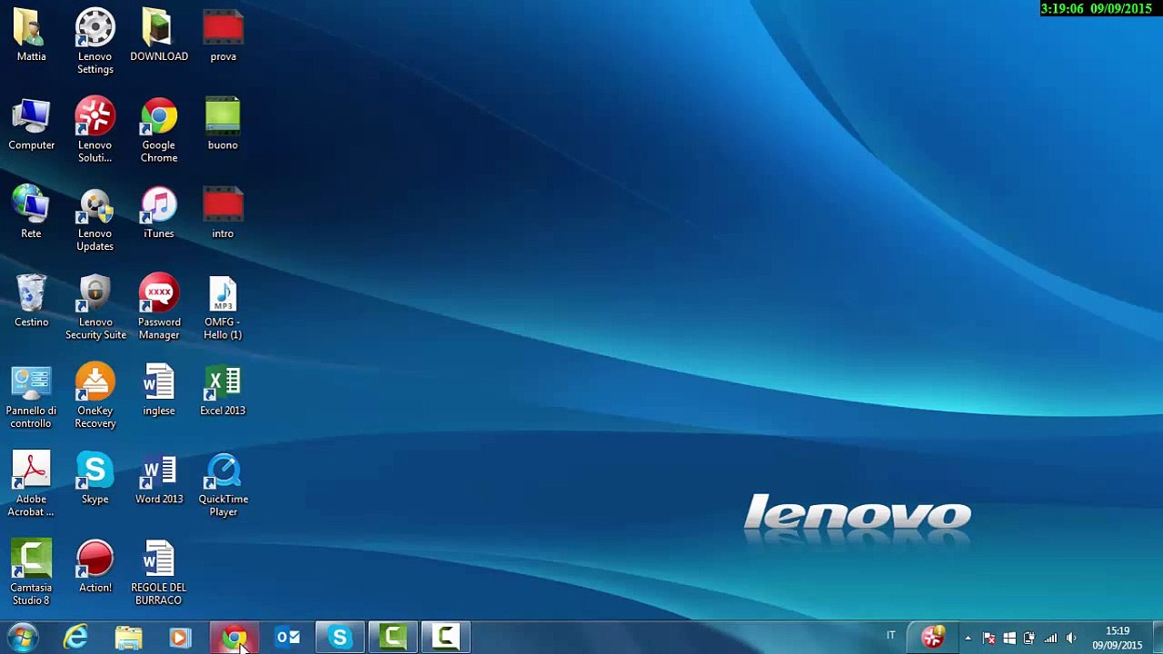This screenshot has height=654, width=1163.
Task: Launch Windows Media Player from taskbar
Action: tap(181, 638)
